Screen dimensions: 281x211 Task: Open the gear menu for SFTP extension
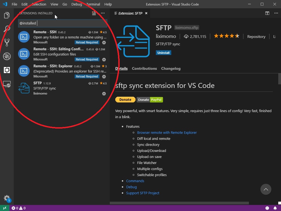104,94
